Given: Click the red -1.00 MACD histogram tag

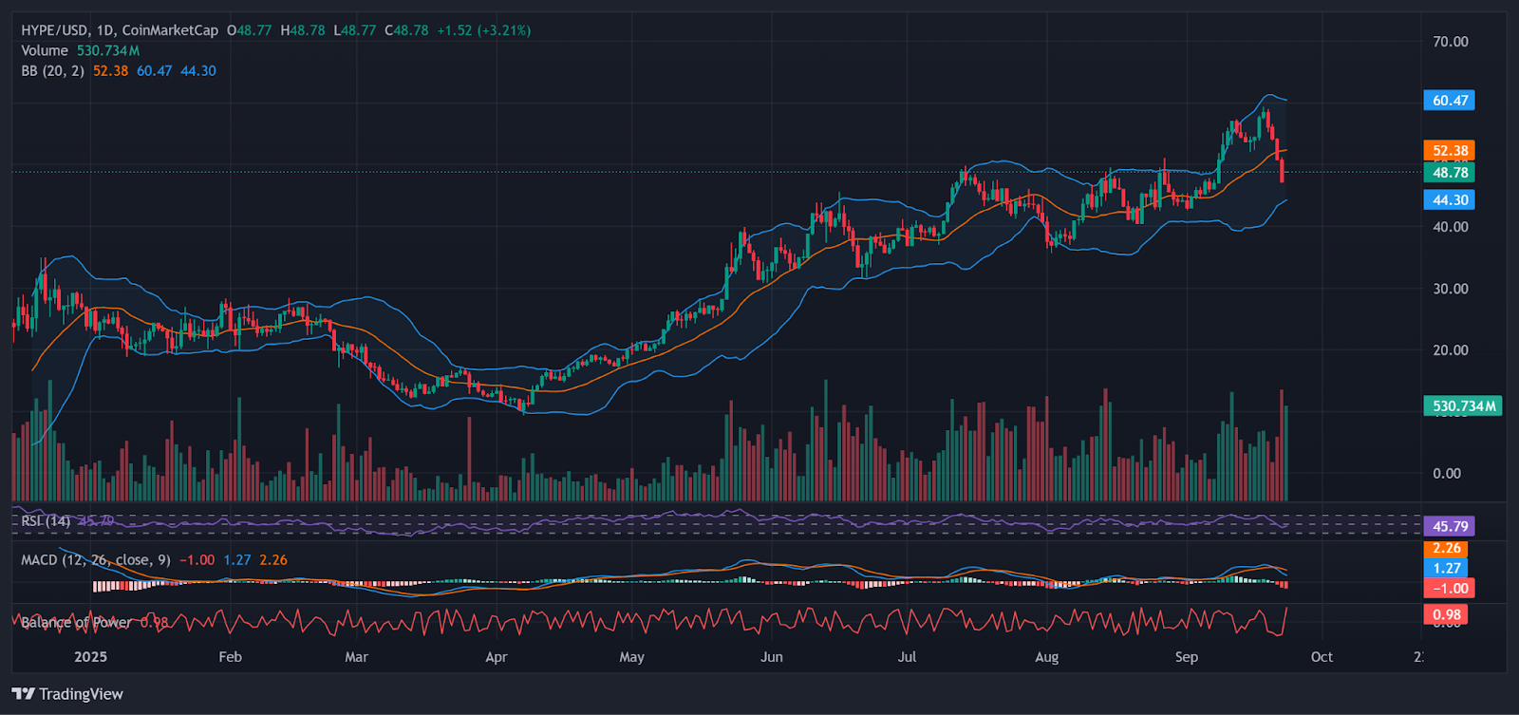Looking at the screenshot, I should point(1449,589).
